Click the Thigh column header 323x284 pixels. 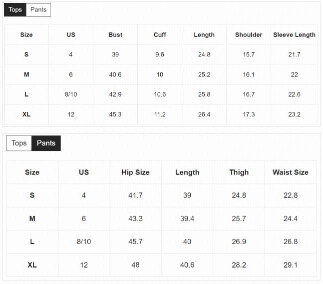239,172
